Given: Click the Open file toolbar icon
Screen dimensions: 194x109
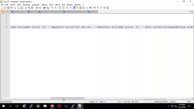Looking at the screenshot, I should click(5, 8).
